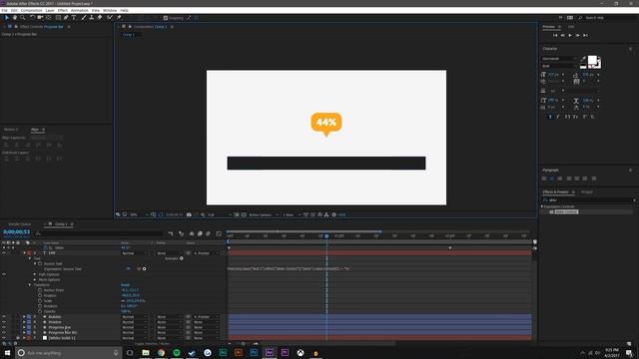This screenshot has width=639, height=359.
Task: Open the Bubble layer blend mode dropdown
Action: click(x=135, y=317)
